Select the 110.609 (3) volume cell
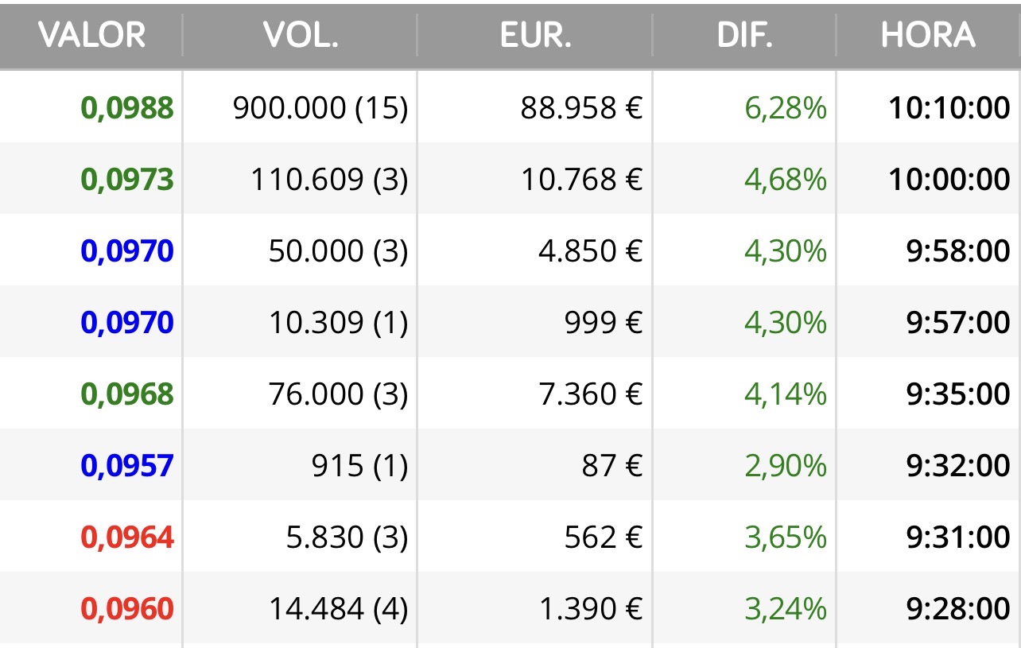1021x648 pixels. click(x=329, y=180)
